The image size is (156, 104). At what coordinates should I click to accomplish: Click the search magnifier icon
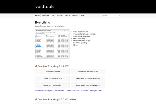[x=120, y=15]
